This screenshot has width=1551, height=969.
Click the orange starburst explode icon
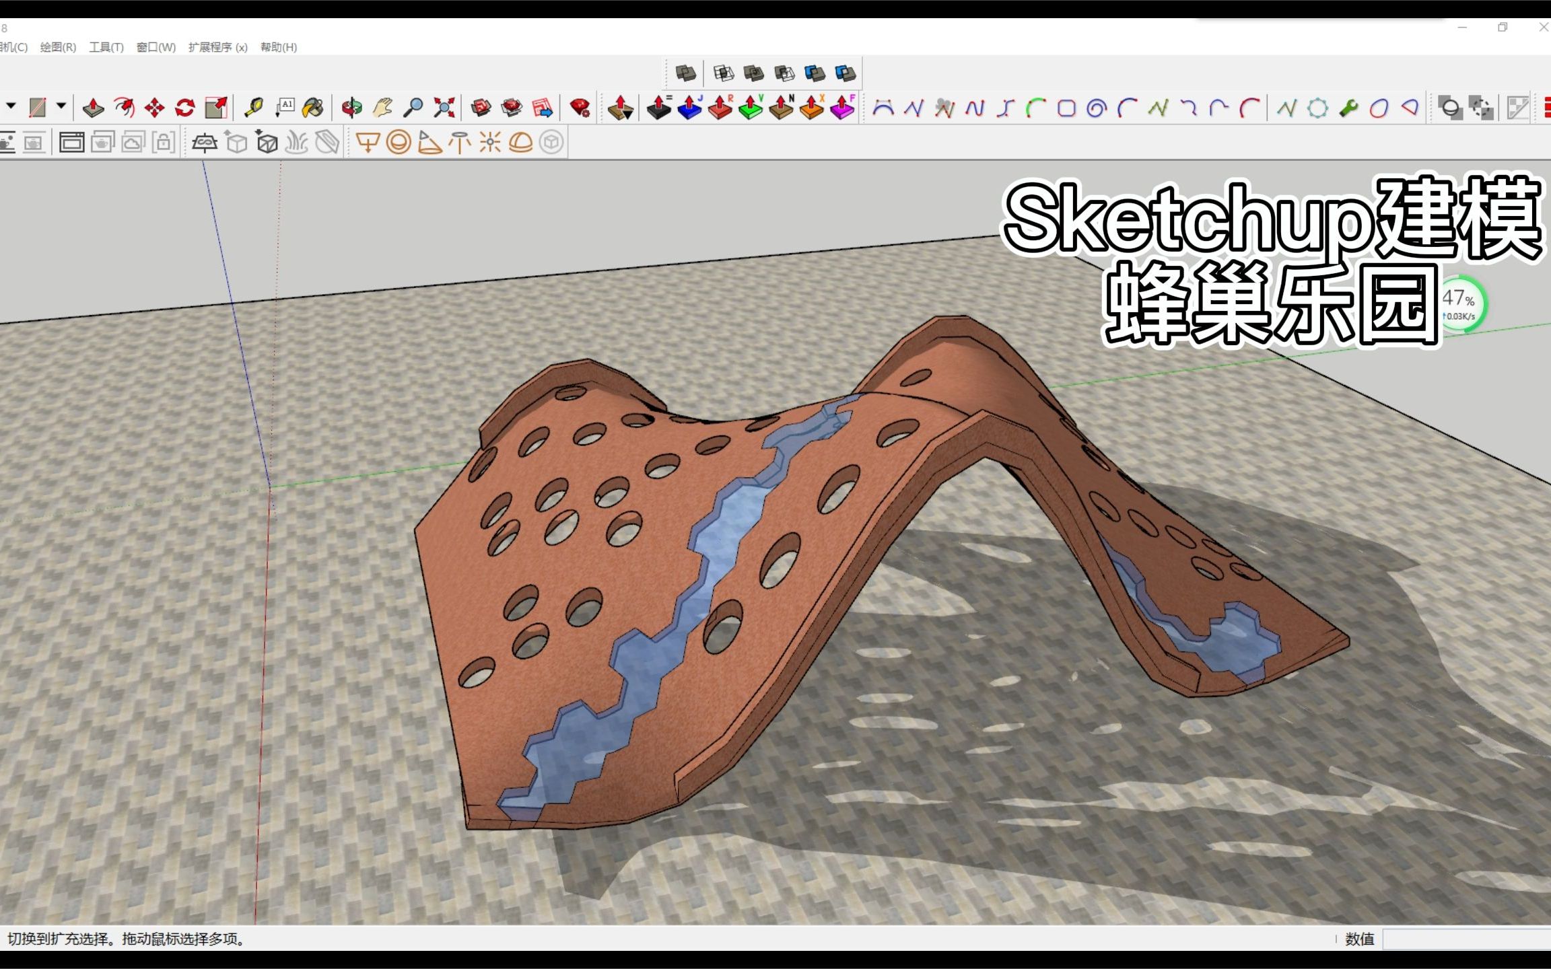click(490, 143)
